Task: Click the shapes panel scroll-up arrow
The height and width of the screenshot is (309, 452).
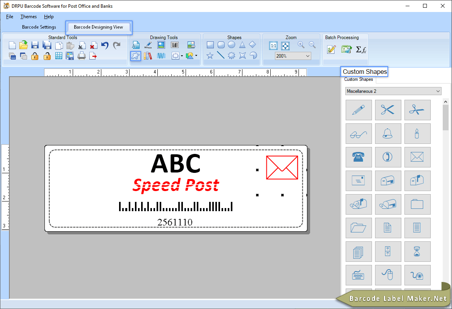Action: (x=446, y=102)
